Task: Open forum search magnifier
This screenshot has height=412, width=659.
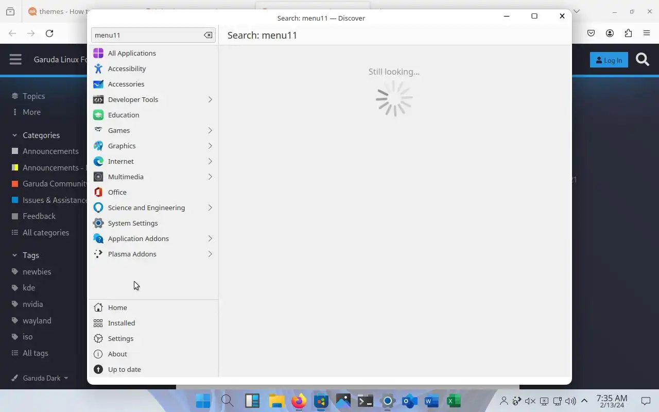Action: click(x=643, y=60)
